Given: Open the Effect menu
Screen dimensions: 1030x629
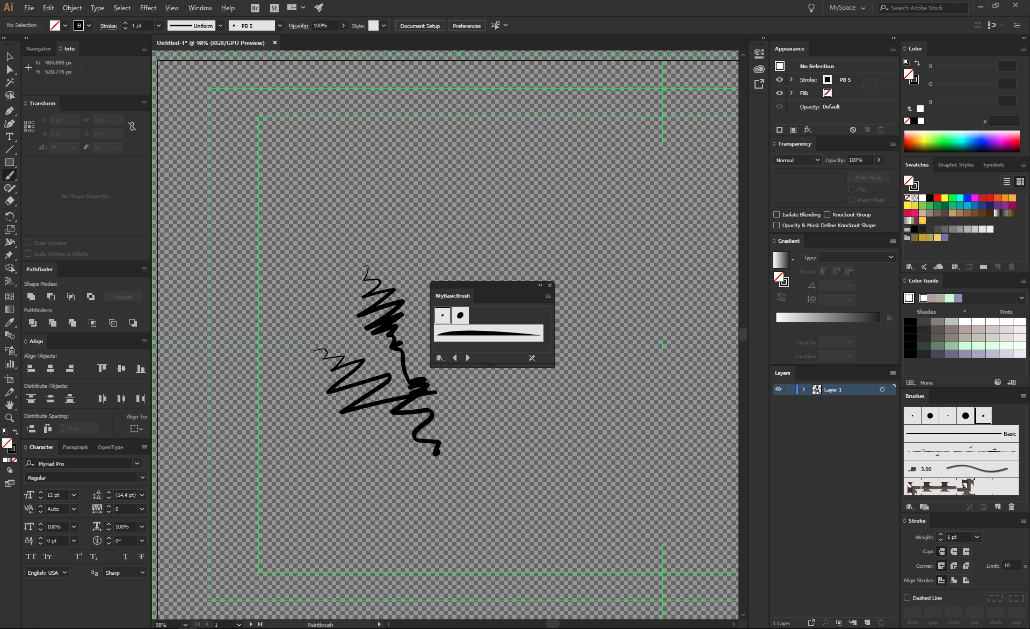Looking at the screenshot, I should point(148,8).
